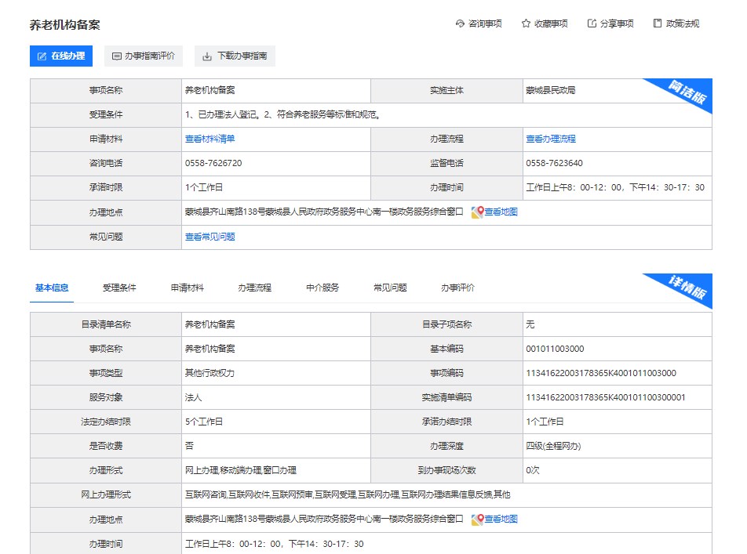The width and height of the screenshot is (747, 554).
Task: Select the 基本信息 tab
Action: tap(52, 288)
